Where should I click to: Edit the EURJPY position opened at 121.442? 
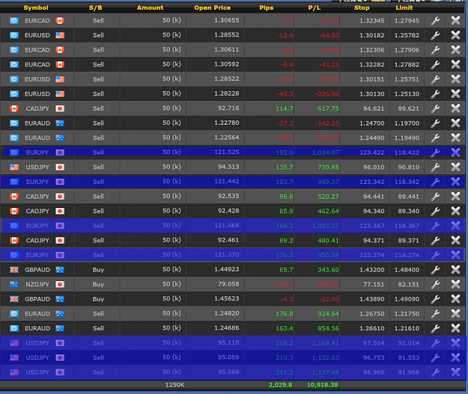pyautogui.click(x=435, y=182)
